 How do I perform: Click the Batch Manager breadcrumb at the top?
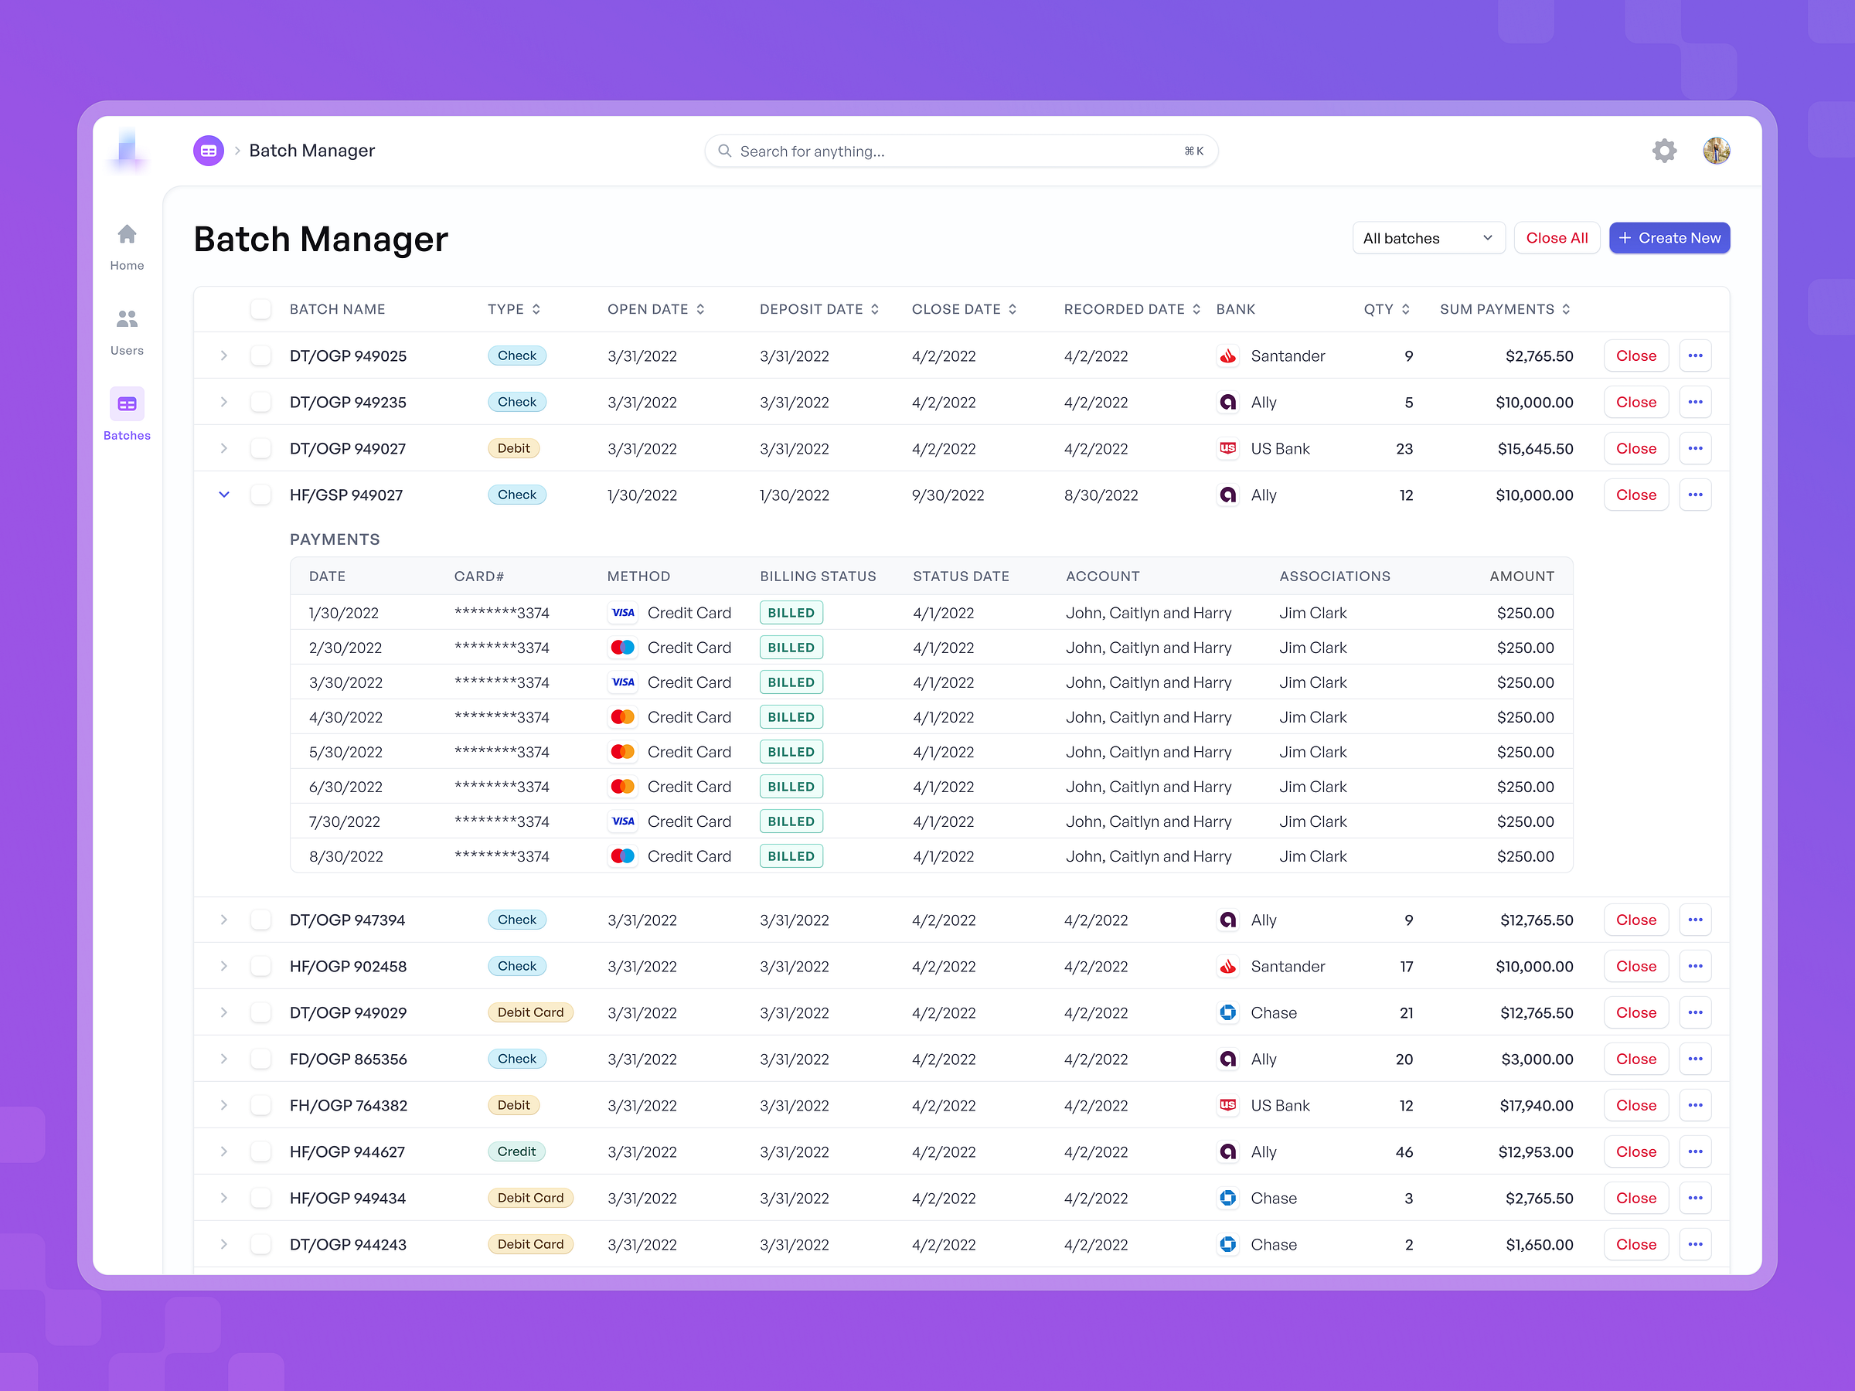point(311,150)
